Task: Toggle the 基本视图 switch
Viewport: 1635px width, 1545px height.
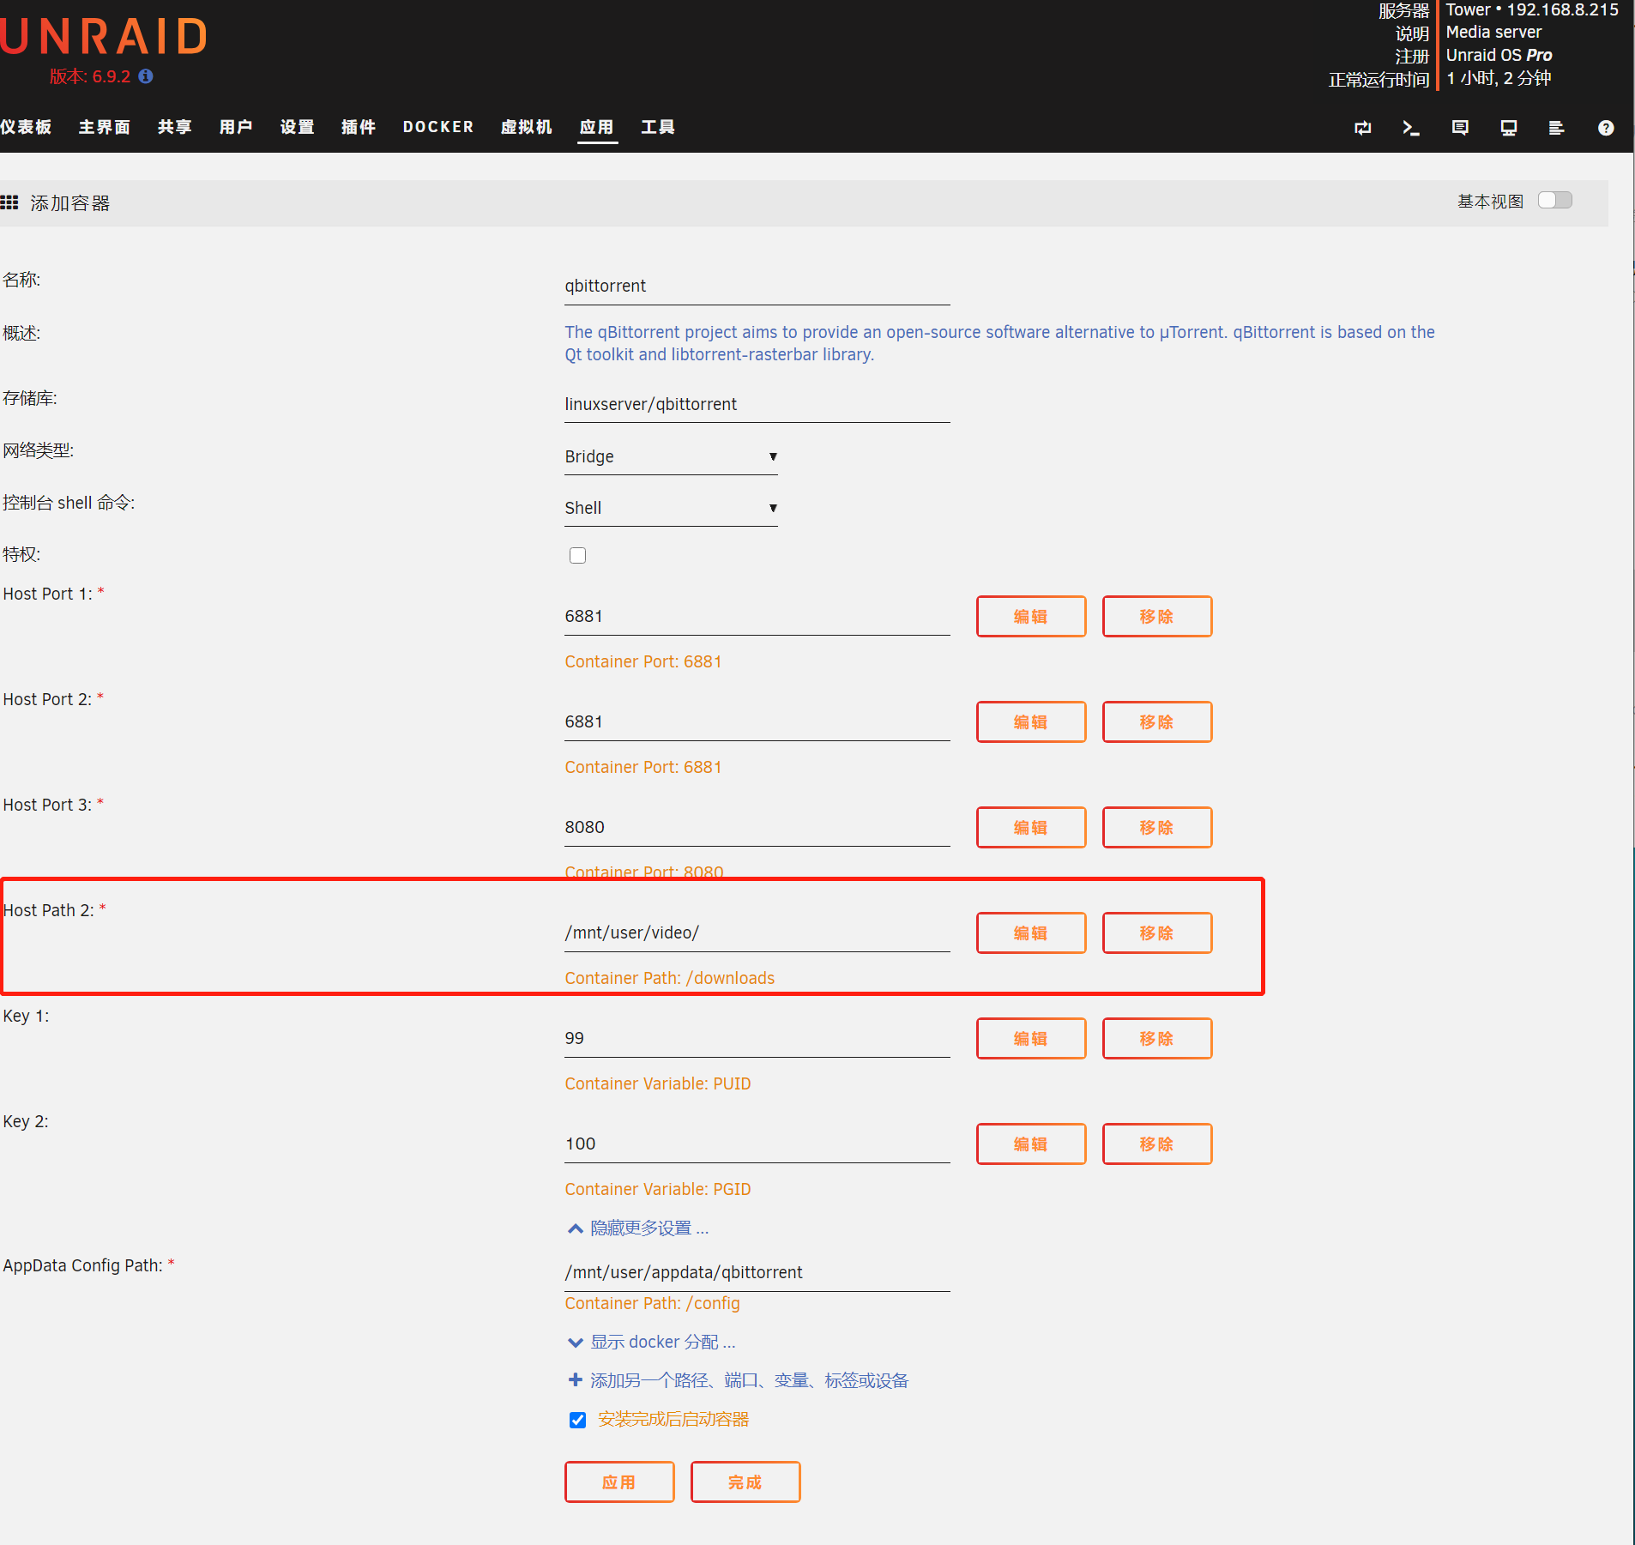Action: pos(1555,201)
